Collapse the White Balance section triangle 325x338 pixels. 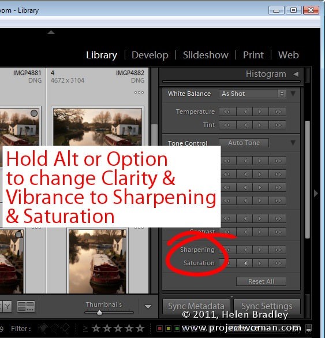point(293,94)
